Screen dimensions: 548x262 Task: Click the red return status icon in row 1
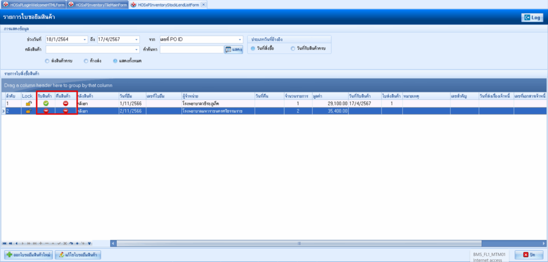point(66,104)
